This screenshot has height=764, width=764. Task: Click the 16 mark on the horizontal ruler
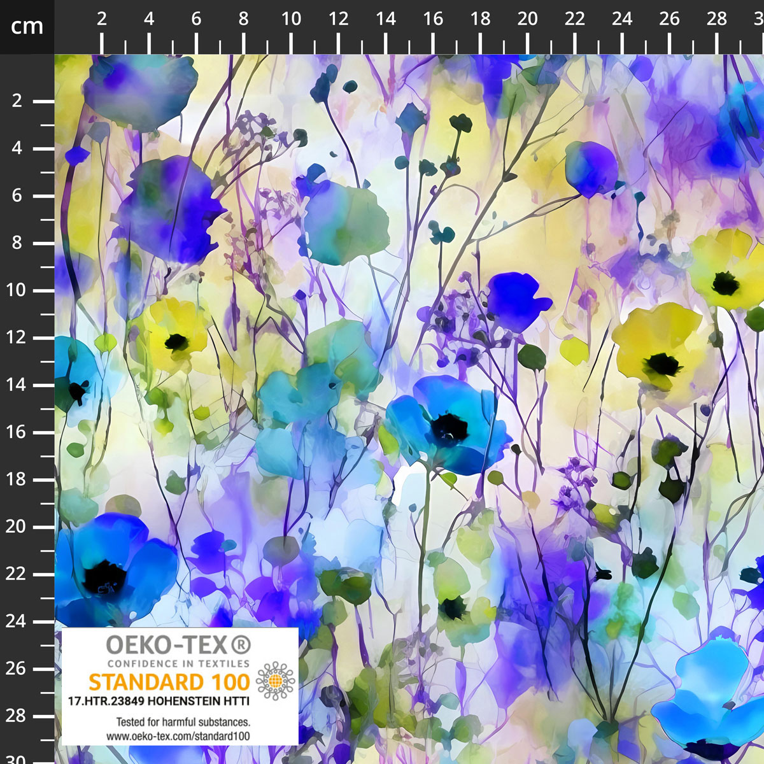tap(433, 19)
